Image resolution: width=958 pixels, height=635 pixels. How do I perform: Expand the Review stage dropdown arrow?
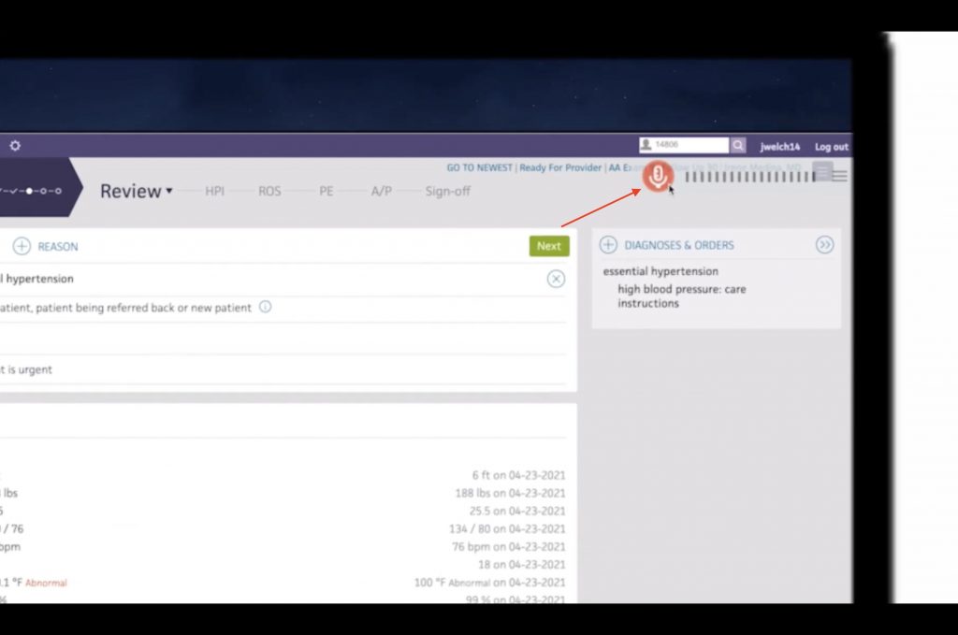(x=169, y=192)
